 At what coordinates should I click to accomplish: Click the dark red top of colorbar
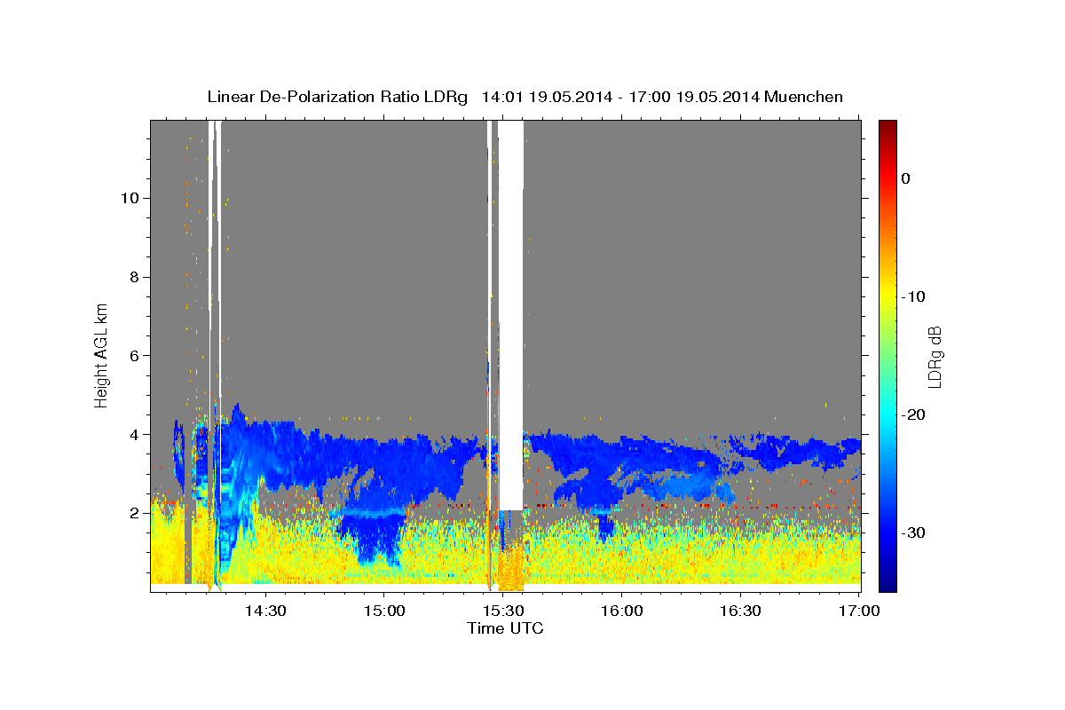(887, 127)
